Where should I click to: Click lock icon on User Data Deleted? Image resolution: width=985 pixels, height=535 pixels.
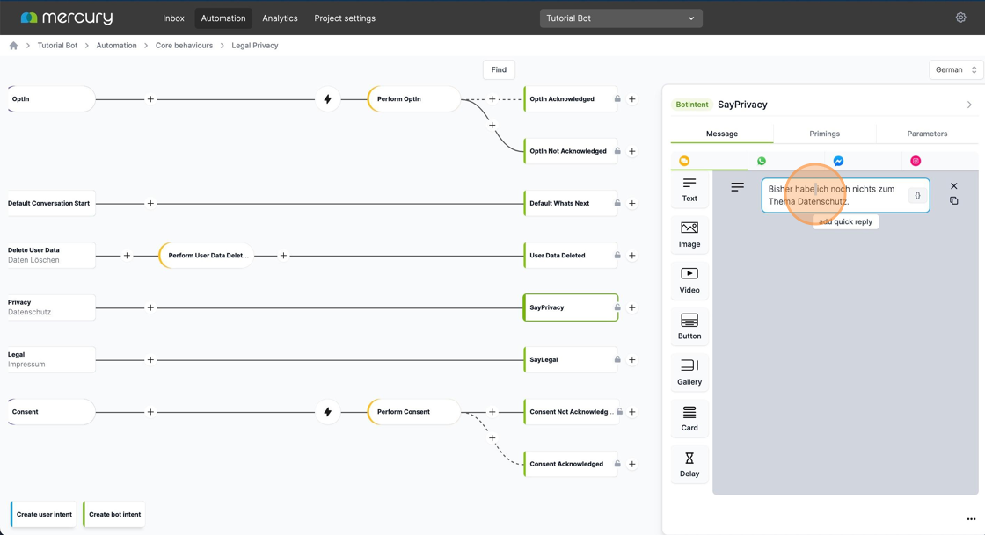pyautogui.click(x=617, y=256)
